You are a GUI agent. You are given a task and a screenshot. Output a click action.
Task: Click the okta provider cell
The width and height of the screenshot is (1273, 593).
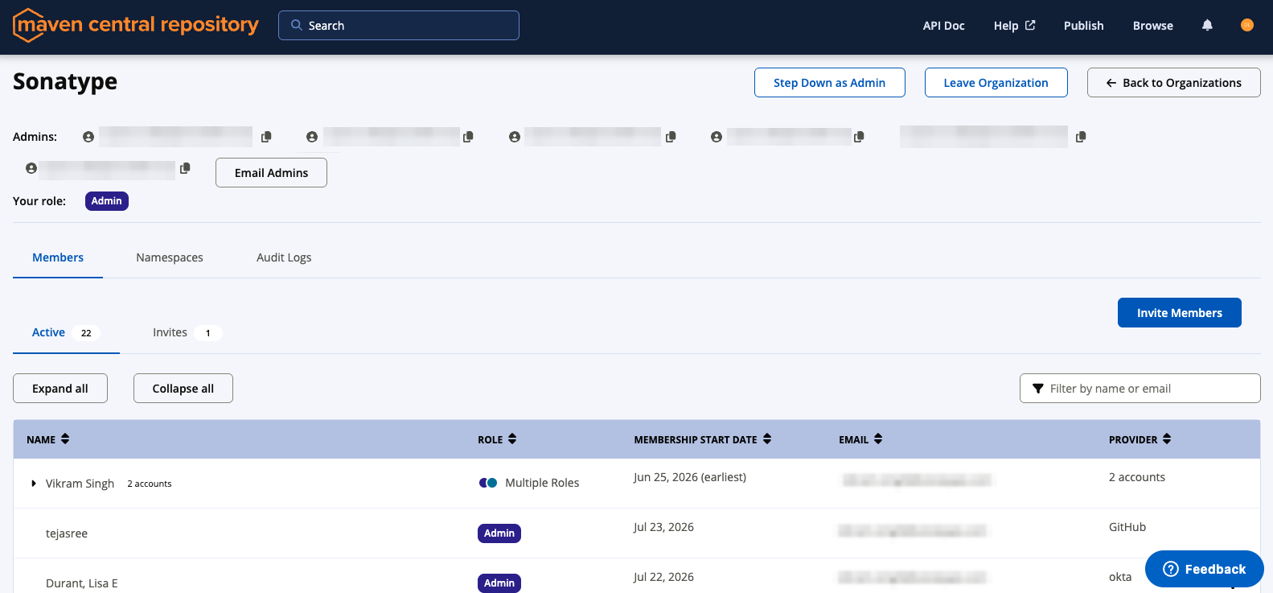click(x=1120, y=577)
